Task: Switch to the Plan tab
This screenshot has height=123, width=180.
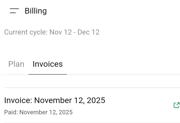Action: point(16,64)
